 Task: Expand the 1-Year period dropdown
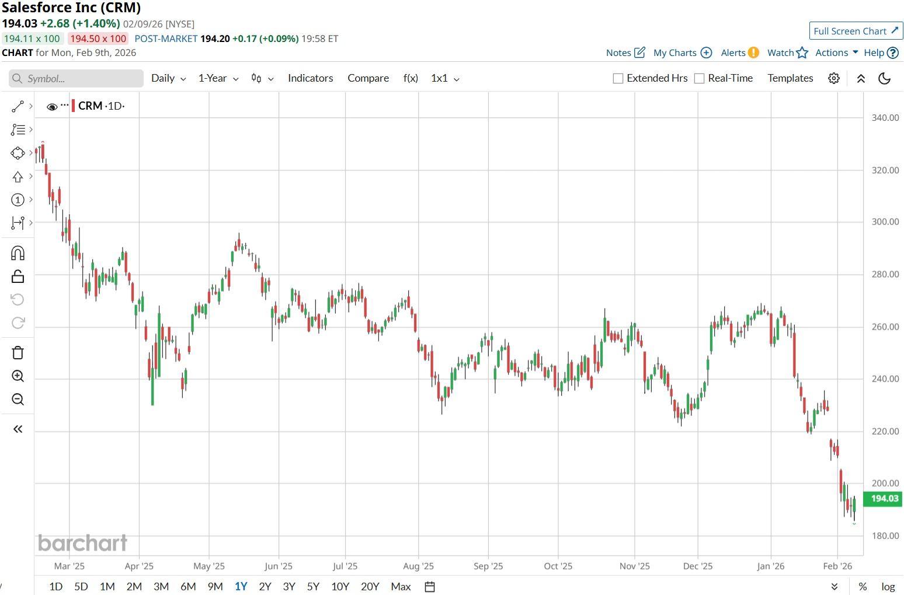pyautogui.click(x=218, y=78)
